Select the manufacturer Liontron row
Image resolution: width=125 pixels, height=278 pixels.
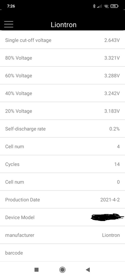62,235
